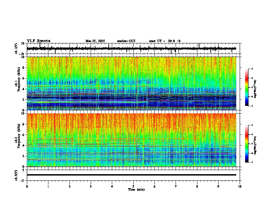Click the "5" tick of the ch.3(V) axis

tap(24, 170)
